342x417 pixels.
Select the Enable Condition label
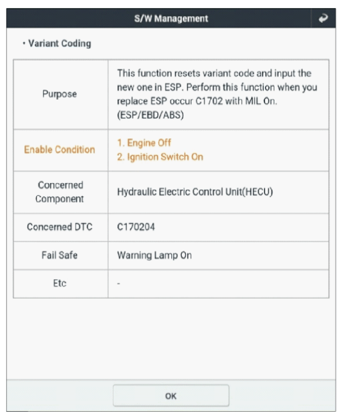59,150
